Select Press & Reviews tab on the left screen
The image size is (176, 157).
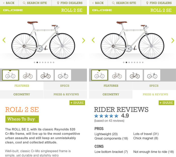point(66,94)
